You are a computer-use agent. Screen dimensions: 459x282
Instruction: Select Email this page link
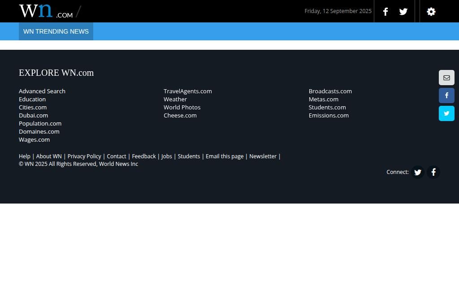tap(225, 156)
